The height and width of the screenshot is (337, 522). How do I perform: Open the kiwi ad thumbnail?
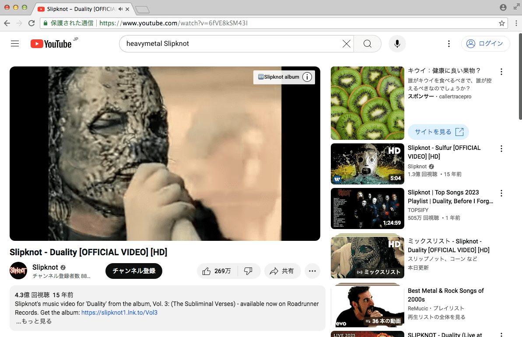pyautogui.click(x=367, y=103)
